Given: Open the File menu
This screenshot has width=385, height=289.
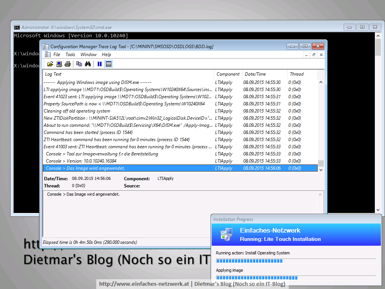Looking at the screenshot, I should coord(56,55).
